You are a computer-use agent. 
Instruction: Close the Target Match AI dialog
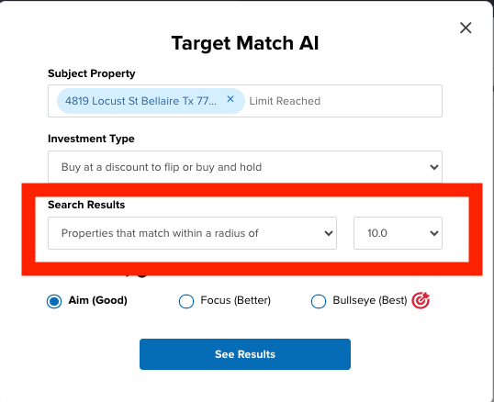466,28
